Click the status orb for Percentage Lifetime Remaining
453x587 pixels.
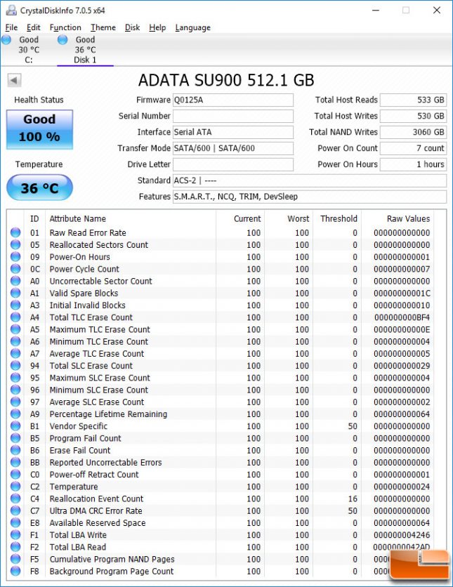click(x=15, y=414)
